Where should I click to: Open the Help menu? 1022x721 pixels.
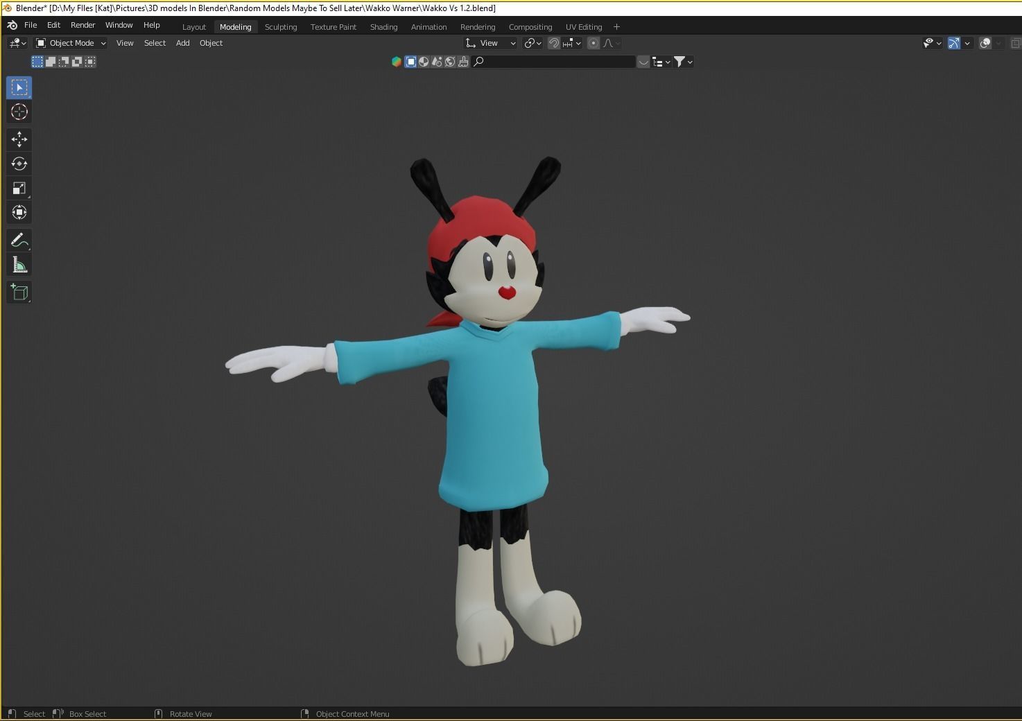(x=151, y=25)
